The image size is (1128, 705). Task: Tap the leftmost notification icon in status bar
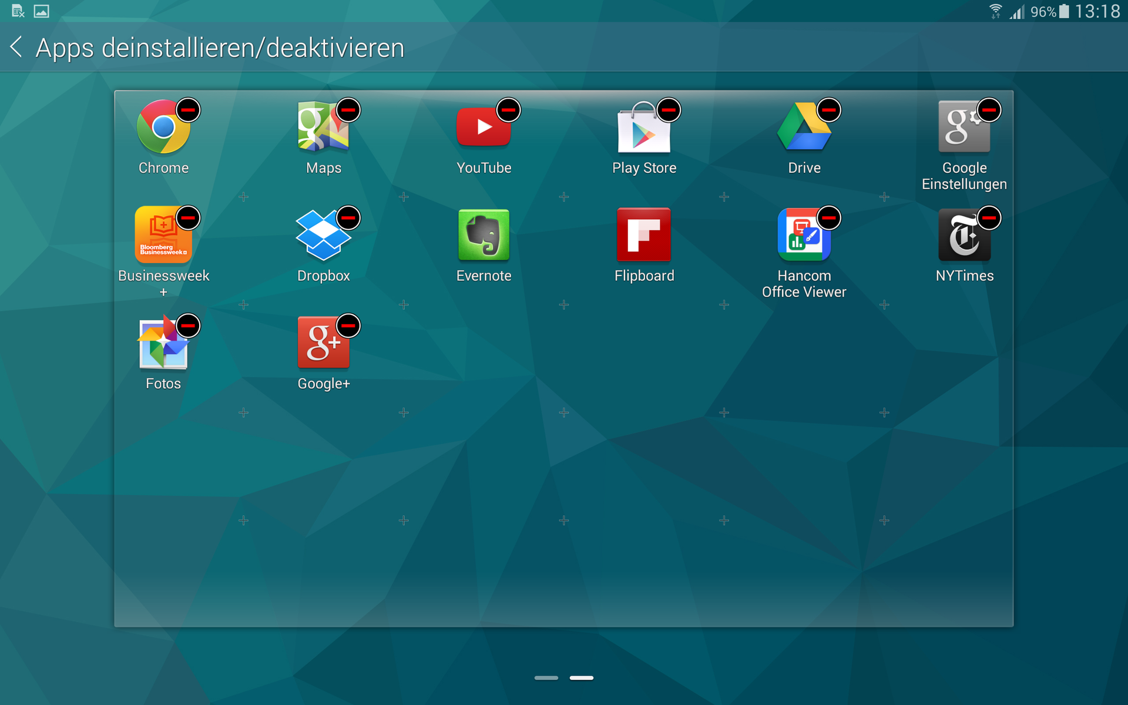[x=18, y=11]
